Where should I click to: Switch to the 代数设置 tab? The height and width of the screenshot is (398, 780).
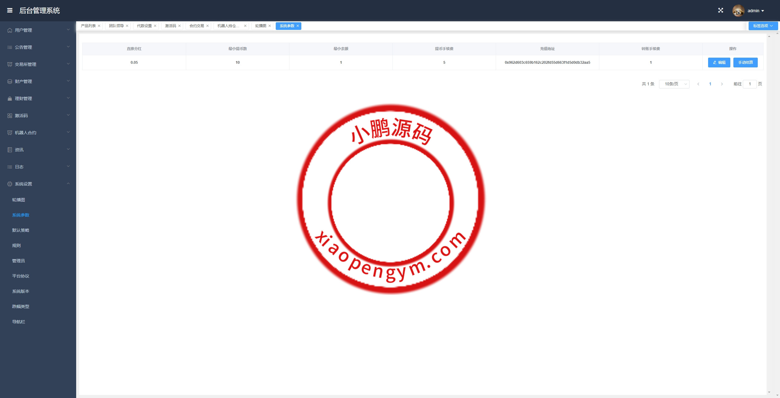[144, 26]
